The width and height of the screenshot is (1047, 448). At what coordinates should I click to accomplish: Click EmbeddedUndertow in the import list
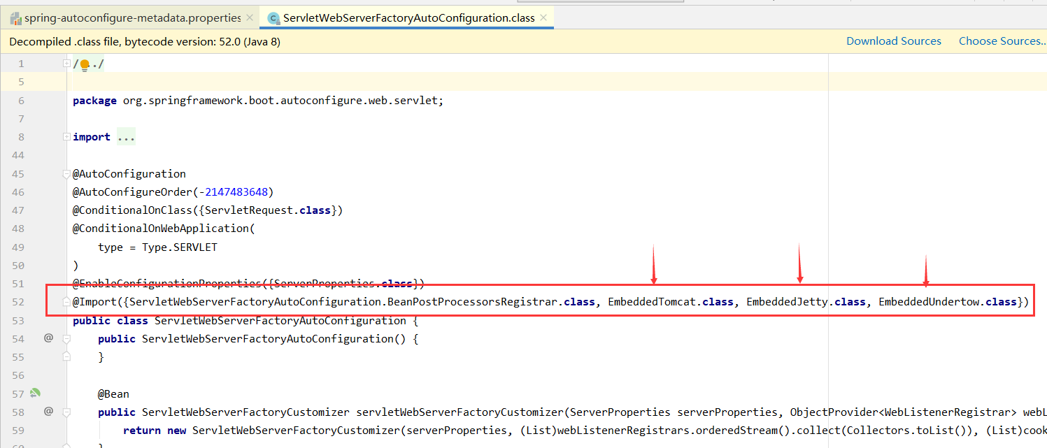pos(930,302)
